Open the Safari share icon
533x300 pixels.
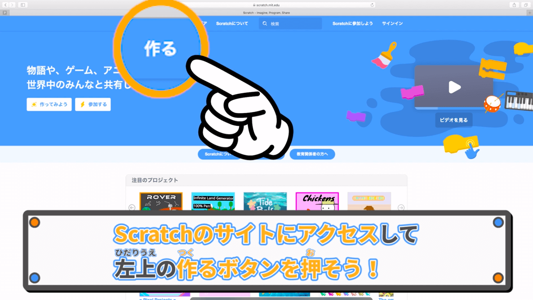[x=514, y=5]
